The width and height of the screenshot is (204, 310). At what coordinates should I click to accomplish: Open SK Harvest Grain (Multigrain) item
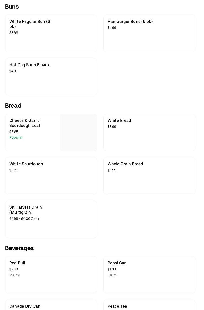(x=51, y=219)
